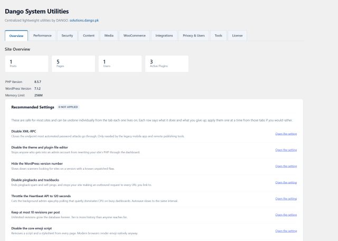Open the License tab
The width and height of the screenshot is (338, 241).
(x=237, y=35)
